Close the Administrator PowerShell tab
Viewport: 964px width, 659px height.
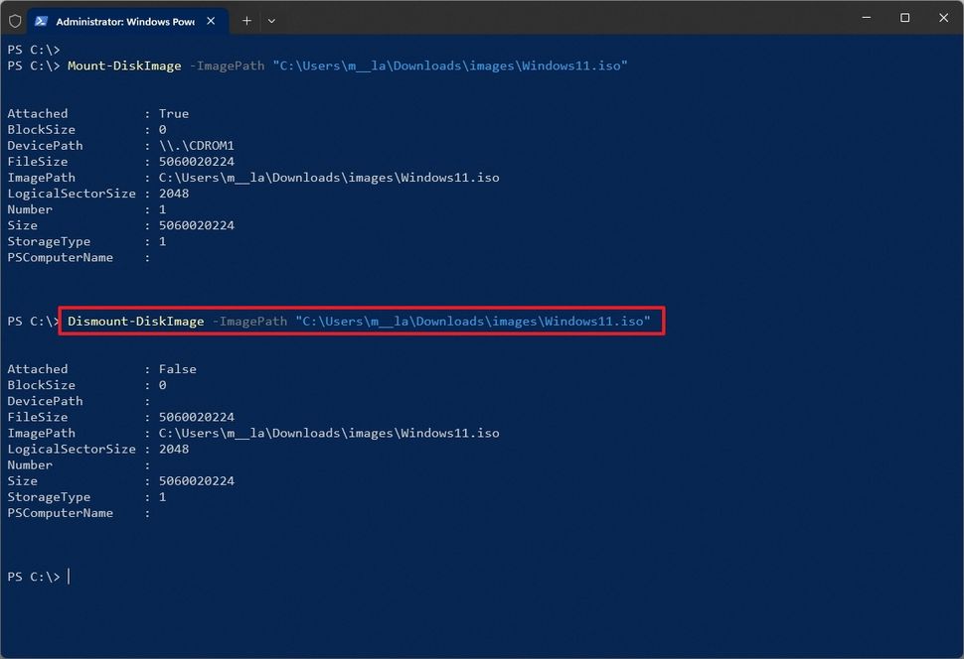click(x=210, y=20)
